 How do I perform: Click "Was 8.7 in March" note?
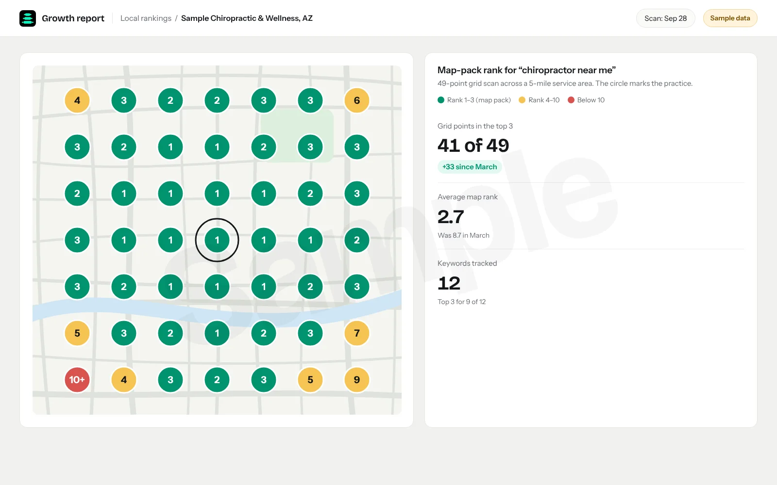pyautogui.click(x=463, y=235)
